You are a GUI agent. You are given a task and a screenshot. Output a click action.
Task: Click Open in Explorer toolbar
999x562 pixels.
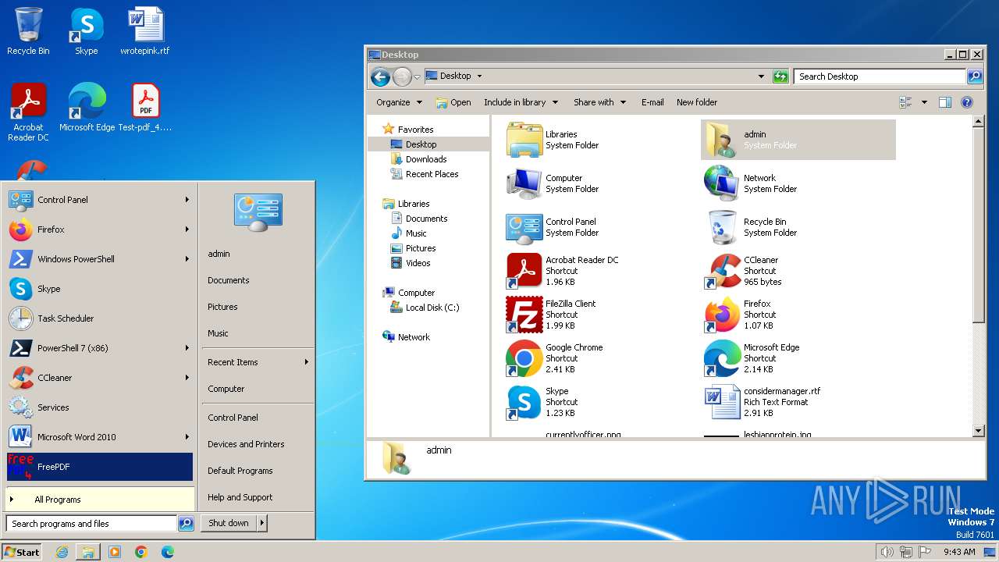coord(453,102)
